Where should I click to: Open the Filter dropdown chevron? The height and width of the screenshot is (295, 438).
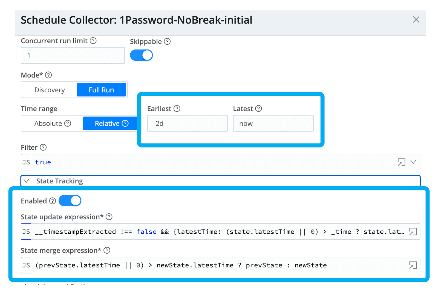coord(413,162)
